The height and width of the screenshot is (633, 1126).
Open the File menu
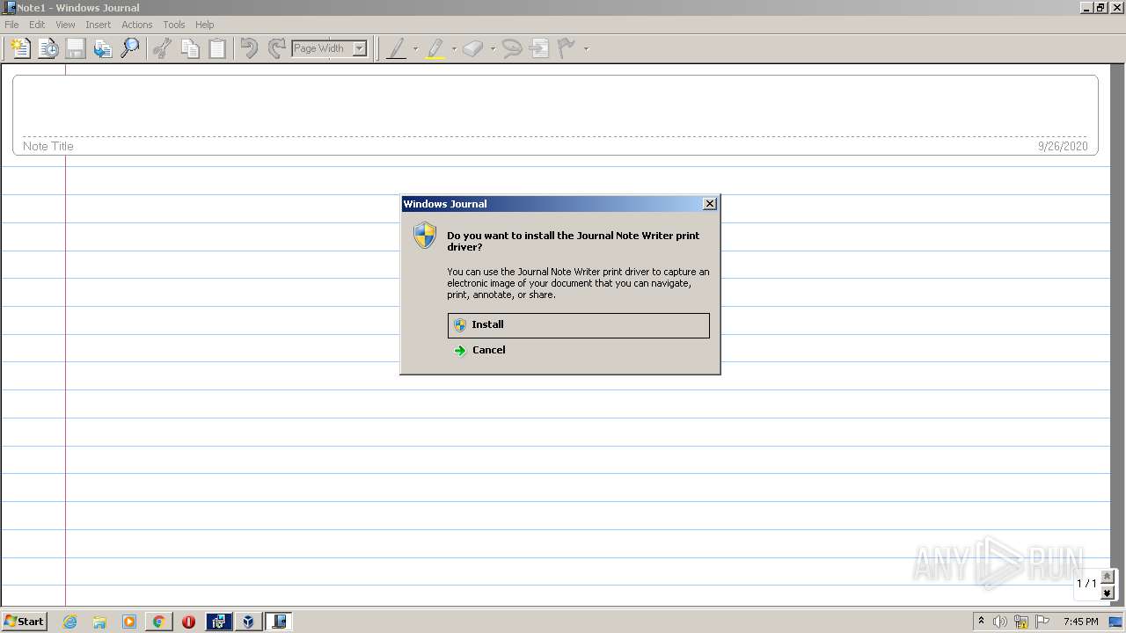11,25
